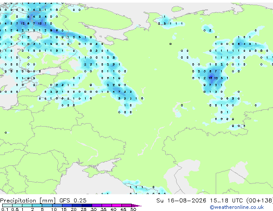Click the 25–30 mm navy legend swatch
The width and height of the screenshot is (273, 211).
pyautogui.click(x=87, y=205)
